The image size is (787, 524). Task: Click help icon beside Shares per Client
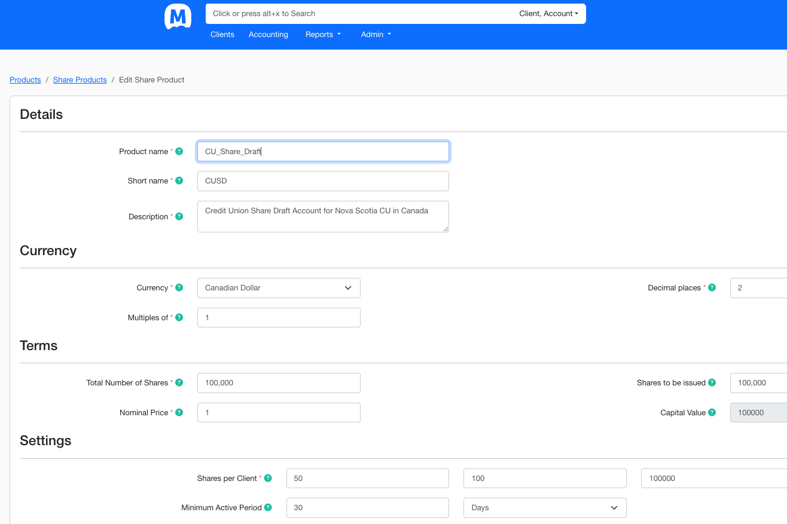click(268, 479)
